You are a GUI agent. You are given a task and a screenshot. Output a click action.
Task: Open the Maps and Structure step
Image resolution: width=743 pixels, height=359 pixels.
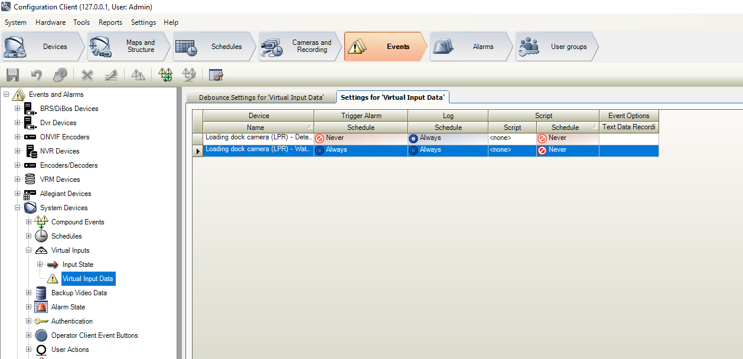(128, 47)
